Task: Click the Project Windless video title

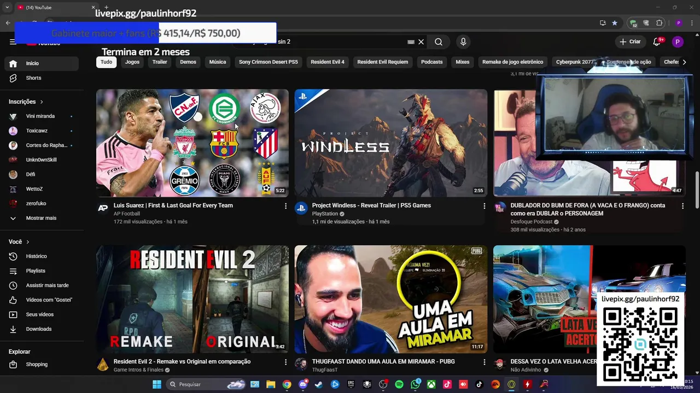Action: point(371,206)
